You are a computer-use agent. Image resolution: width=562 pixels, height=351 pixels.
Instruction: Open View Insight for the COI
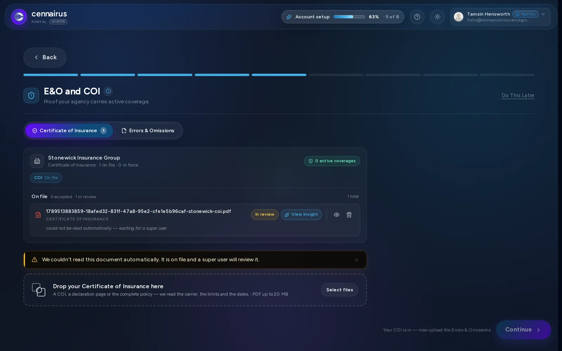click(x=301, y=214)
